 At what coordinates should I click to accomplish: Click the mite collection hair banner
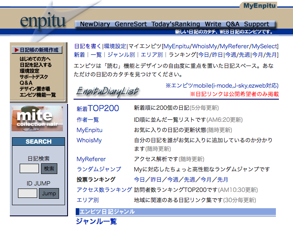(37, 118)
